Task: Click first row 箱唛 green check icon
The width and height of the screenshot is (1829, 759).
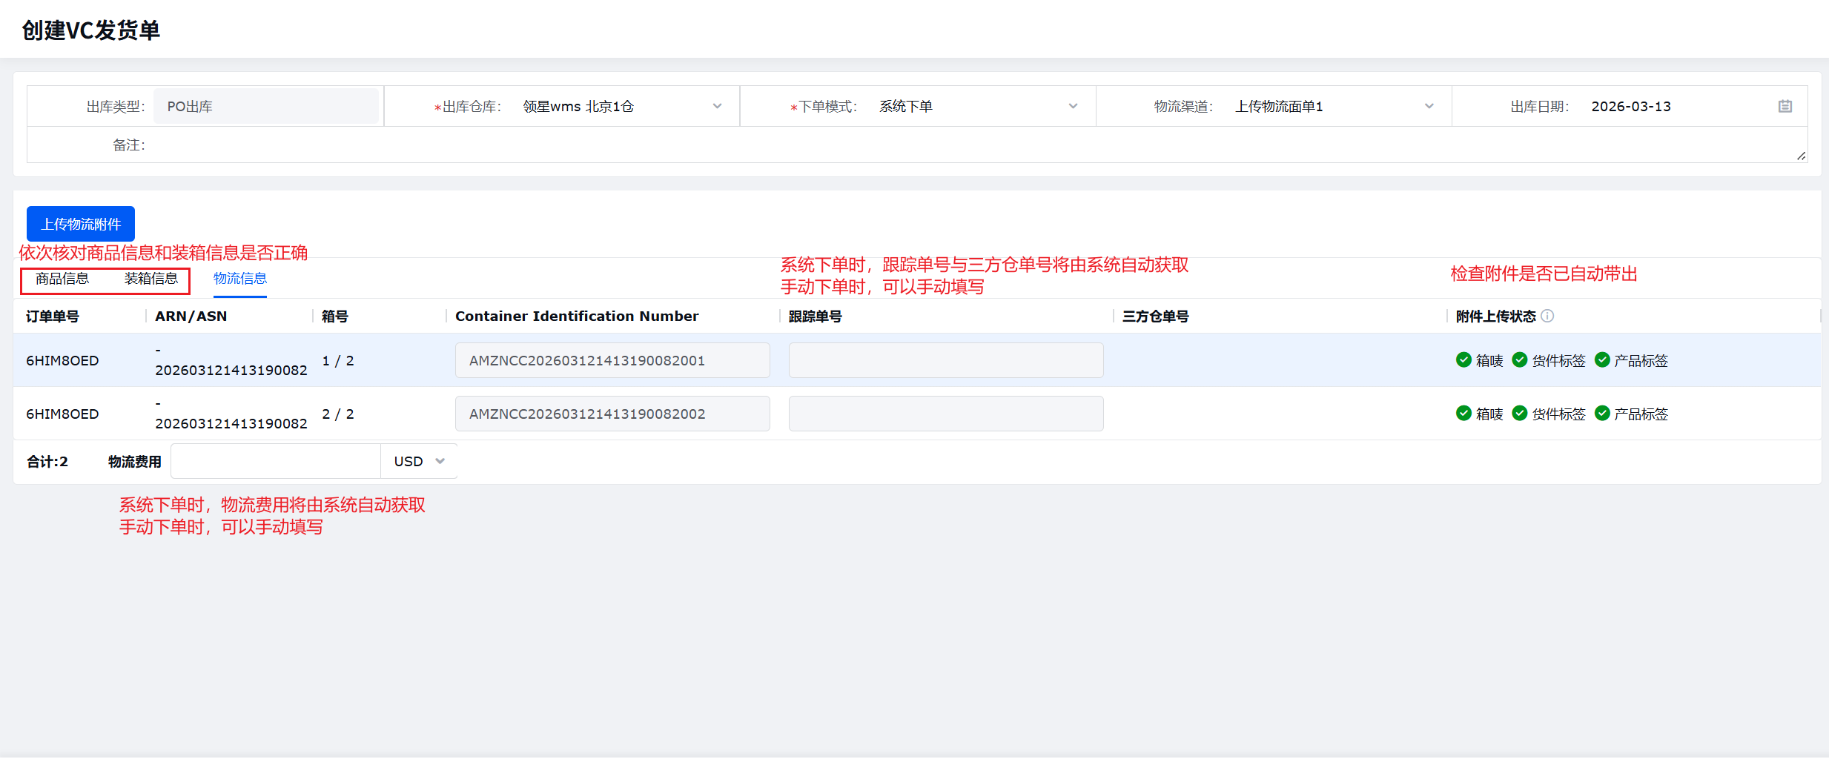Action: [x=1463, y=360]
